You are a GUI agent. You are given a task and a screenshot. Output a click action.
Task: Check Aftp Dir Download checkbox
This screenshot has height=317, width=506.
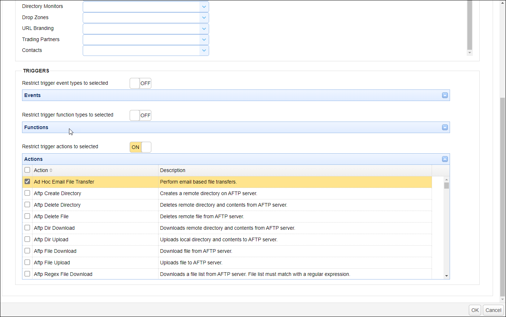27,228
